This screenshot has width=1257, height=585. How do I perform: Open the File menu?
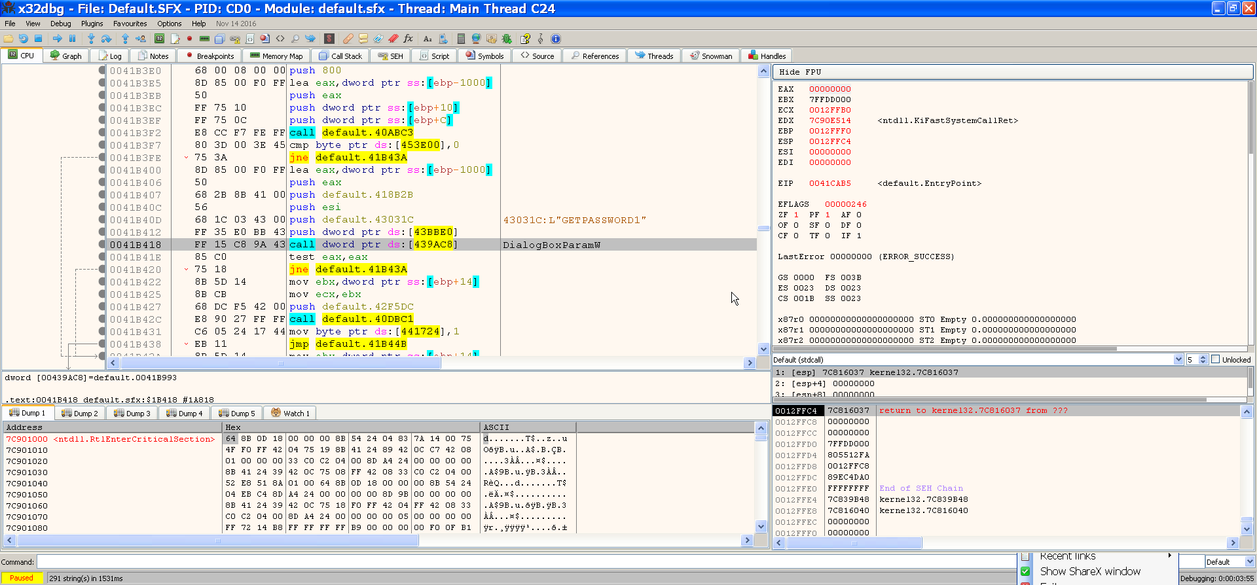coord(10,24)
